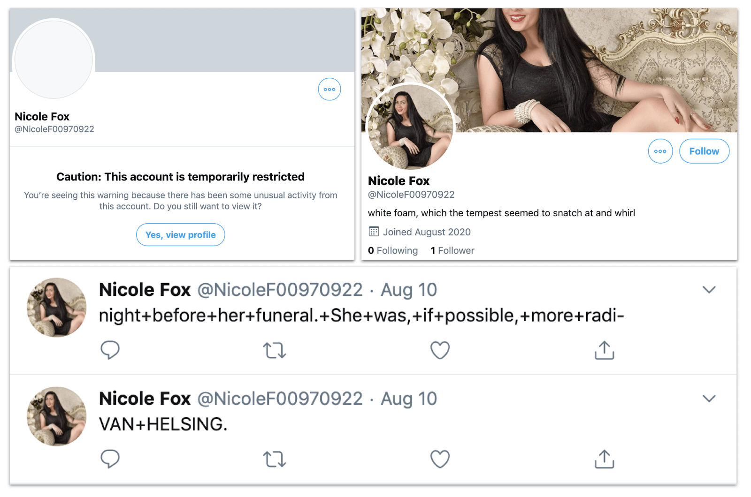Image resolution: width=751 pixels, height=497 pixels.
Task: Retweet the VAN+HELSING tweet
Action: (x=275, y=459)
